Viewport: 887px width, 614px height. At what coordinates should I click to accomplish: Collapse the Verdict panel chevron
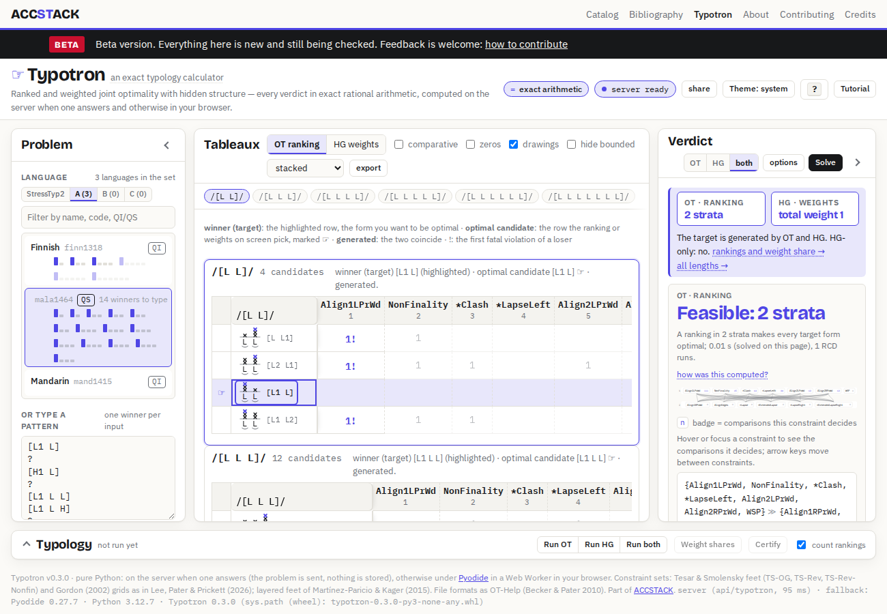click(x=858, y=162)
